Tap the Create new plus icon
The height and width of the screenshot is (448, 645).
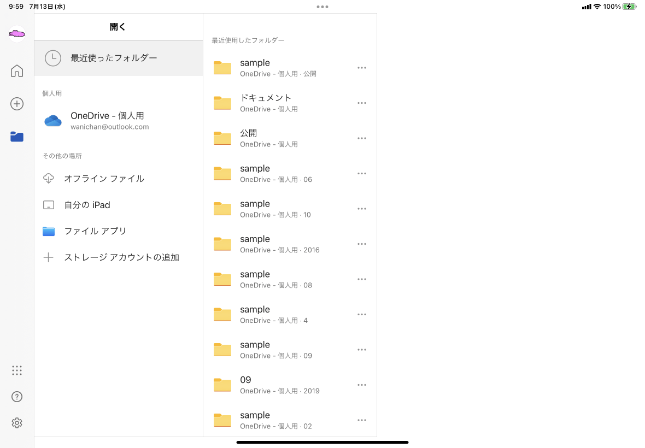coord(17,104)
